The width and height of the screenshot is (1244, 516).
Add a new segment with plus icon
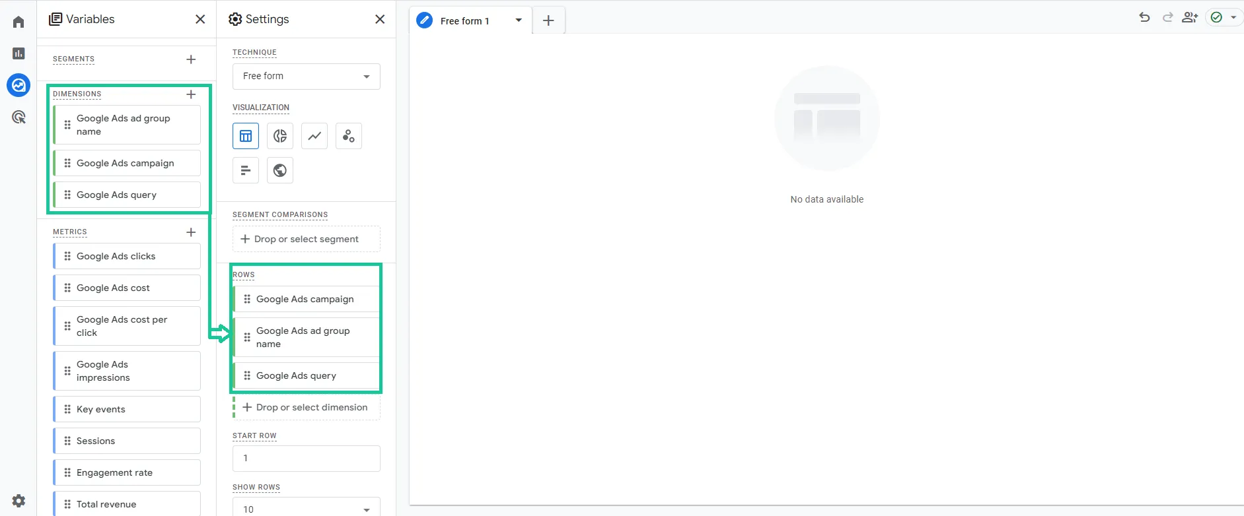click(191, 59)
